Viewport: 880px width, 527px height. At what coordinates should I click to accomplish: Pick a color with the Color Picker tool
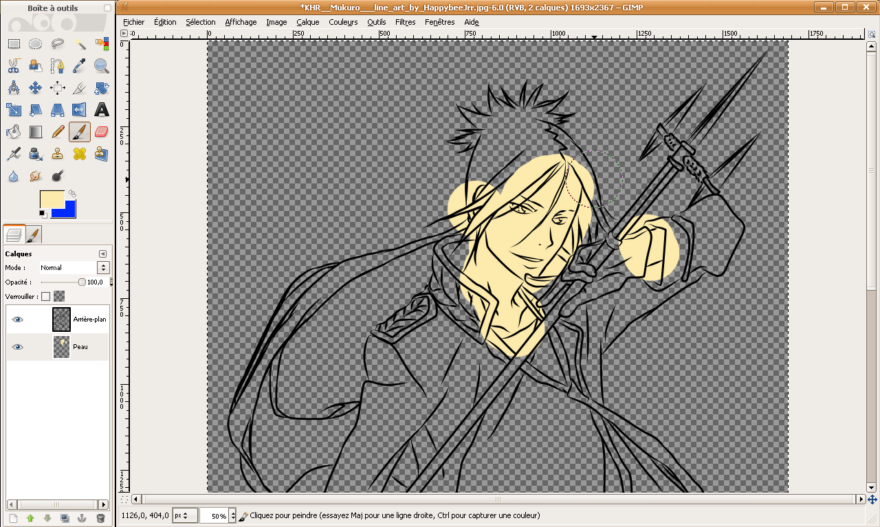(x=80, y=65)
